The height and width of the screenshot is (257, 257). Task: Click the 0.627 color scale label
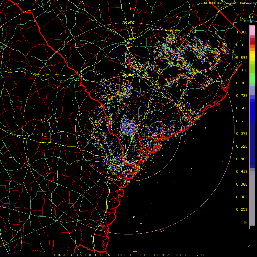click(x=242, y=121)
